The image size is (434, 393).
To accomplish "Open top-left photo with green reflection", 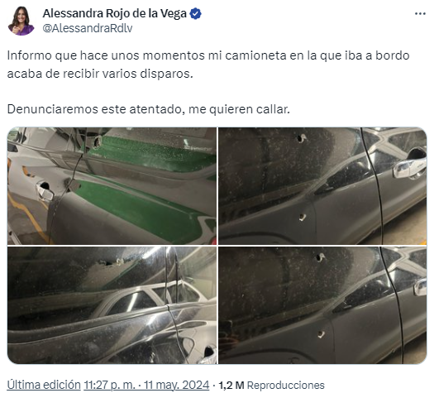I will pos(112,186).
